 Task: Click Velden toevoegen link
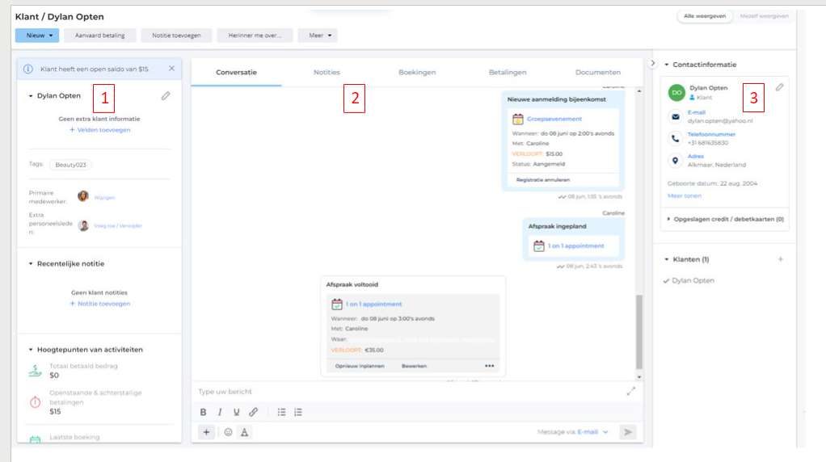(100, 130)
